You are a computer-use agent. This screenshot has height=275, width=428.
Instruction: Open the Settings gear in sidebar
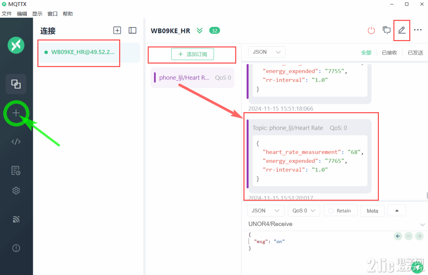pyautogui.click(x=16, y=190)
